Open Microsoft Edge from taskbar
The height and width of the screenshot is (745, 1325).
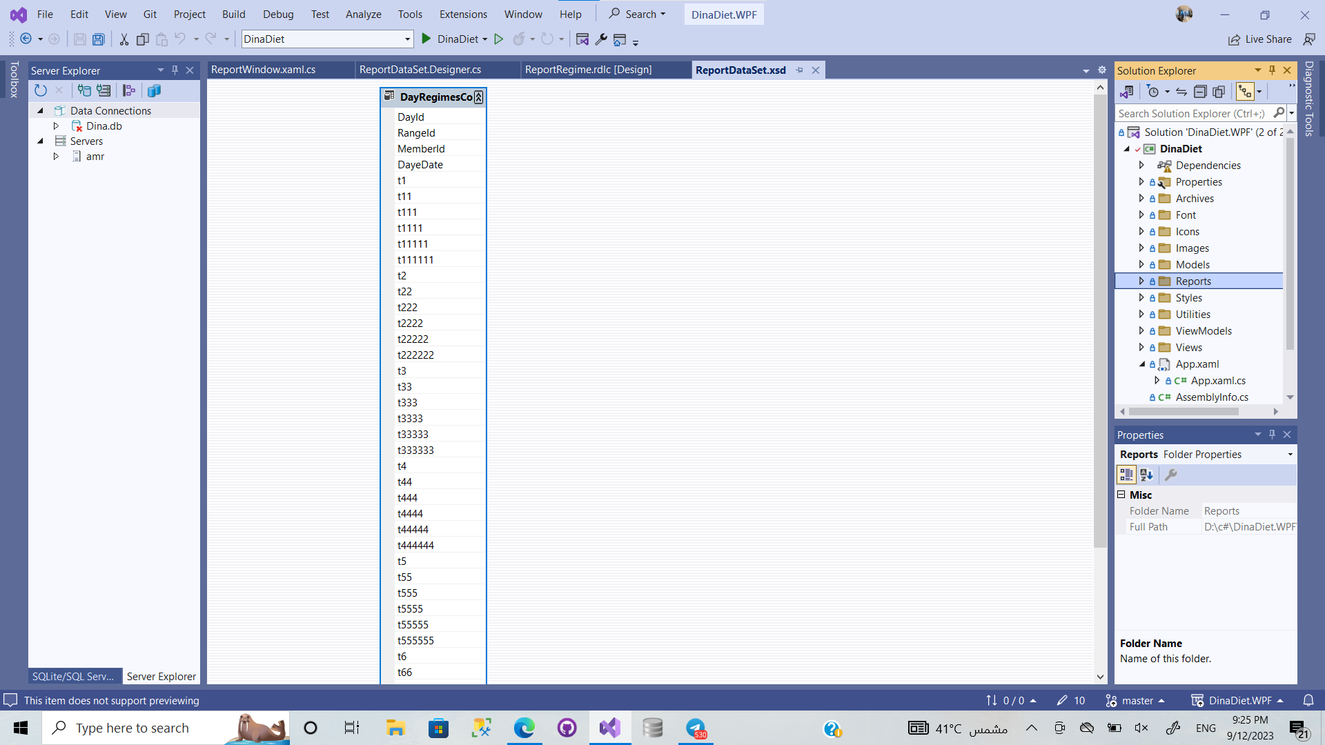point(524,728)
